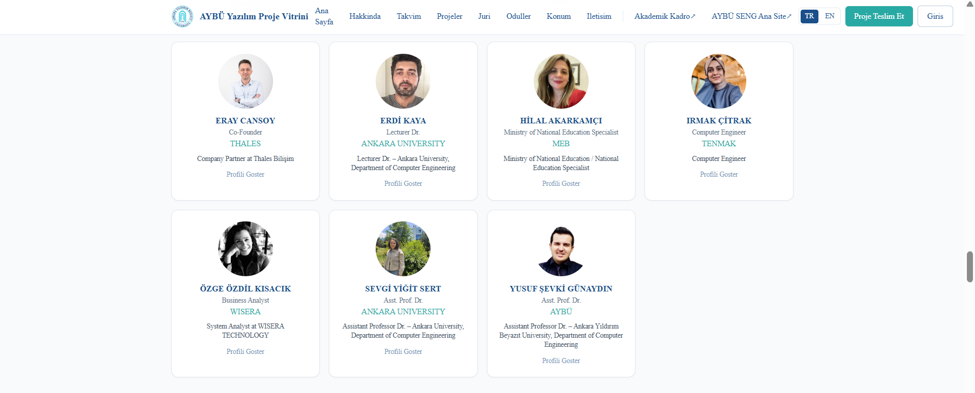This screenshot has width=975, height=393.
Task: Click the name IRMAK ÇİTRAK
Action: click(719, 120)
